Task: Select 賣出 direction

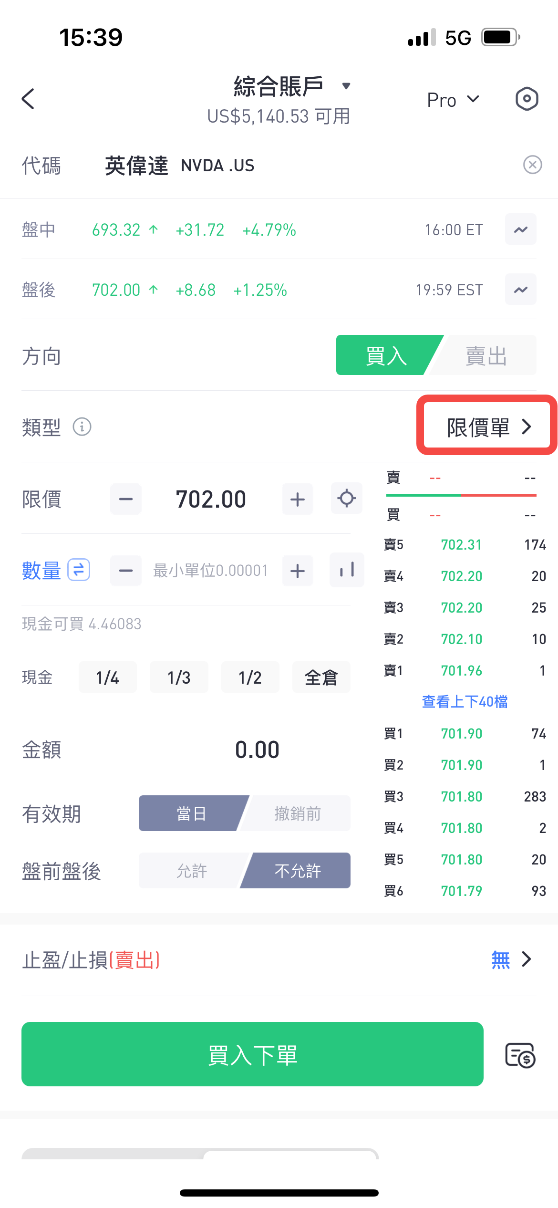Action: tap(486, 355)
